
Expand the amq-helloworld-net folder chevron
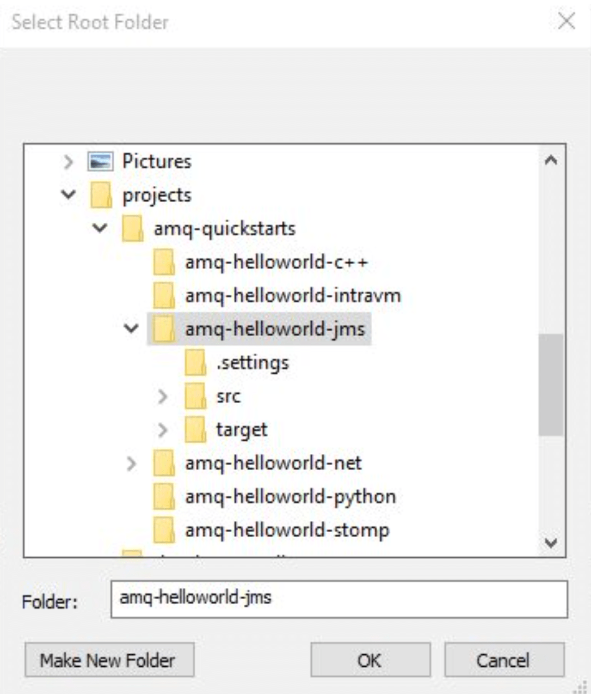[131, 464]
